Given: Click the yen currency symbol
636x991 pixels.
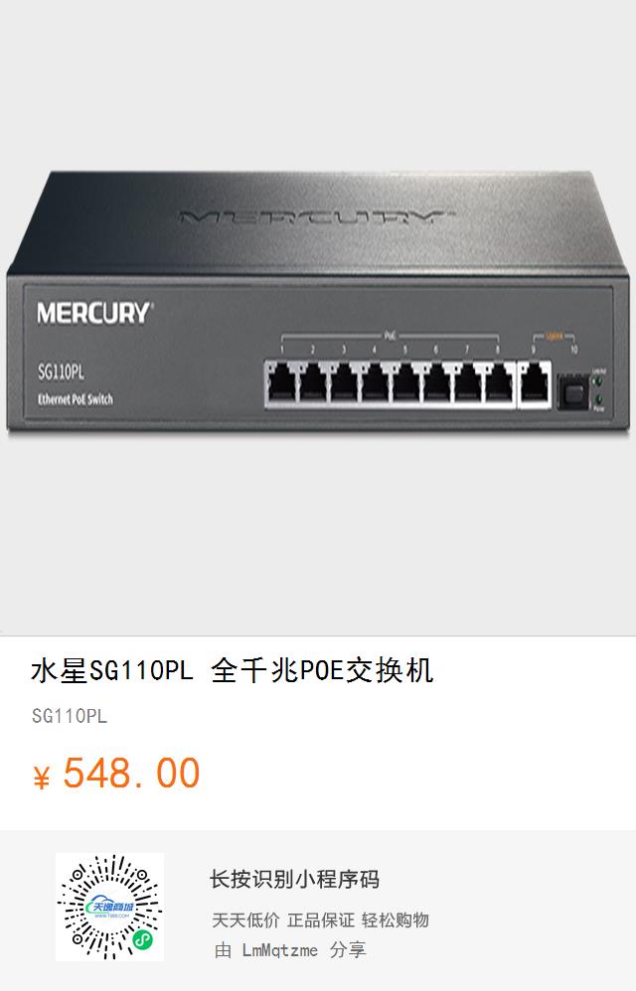Looking at the screenshot, I should click(41, 778).
